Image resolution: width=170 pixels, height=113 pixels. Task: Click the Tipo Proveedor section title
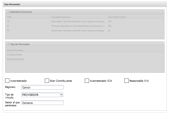(12, 5)
